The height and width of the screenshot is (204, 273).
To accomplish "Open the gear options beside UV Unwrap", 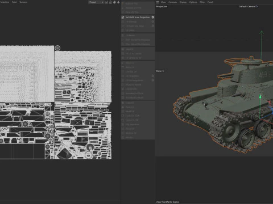I will pos(153,22).
